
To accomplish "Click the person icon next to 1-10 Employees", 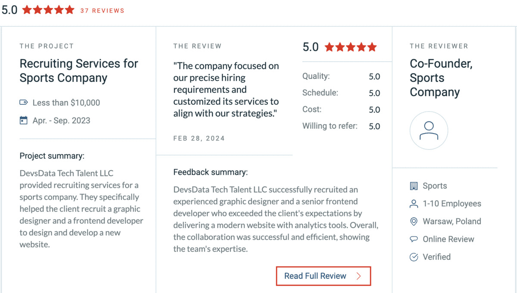I will coord(414,203).
